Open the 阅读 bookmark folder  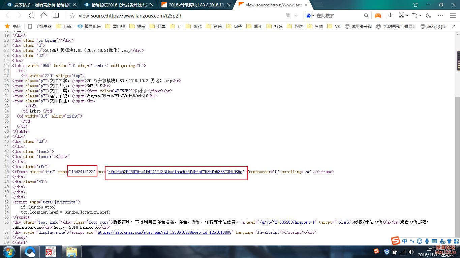pyautogui.click(x=254, y=26)
